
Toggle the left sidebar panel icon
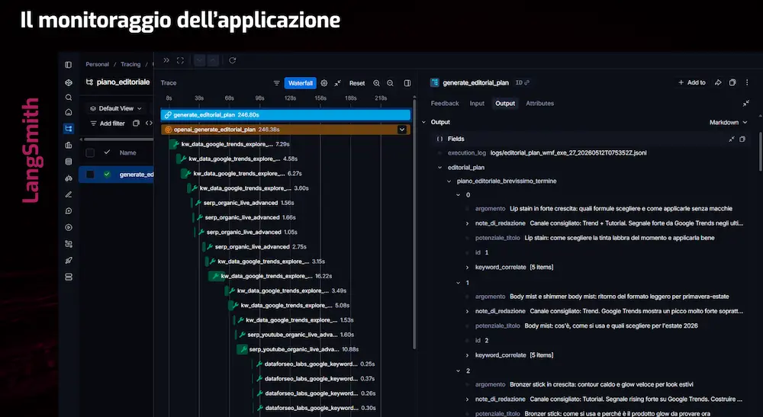[68, 65]
